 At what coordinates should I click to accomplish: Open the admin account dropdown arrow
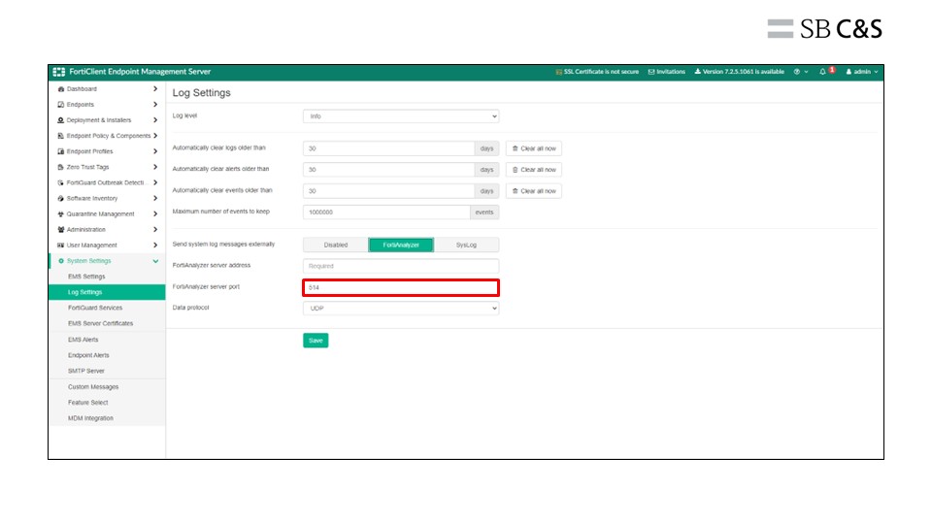point(876,72)
